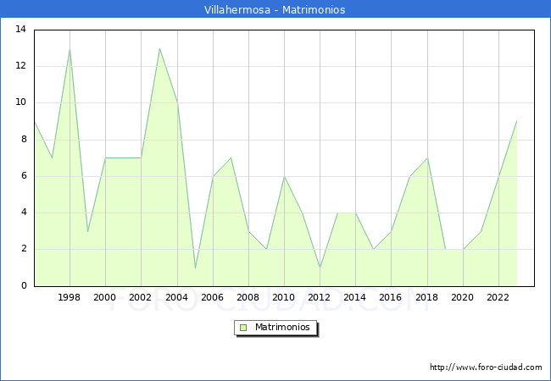Viewport: 551px width, 381px height.
Task: Click the x-axis label 2010
Action: point(284,297)
